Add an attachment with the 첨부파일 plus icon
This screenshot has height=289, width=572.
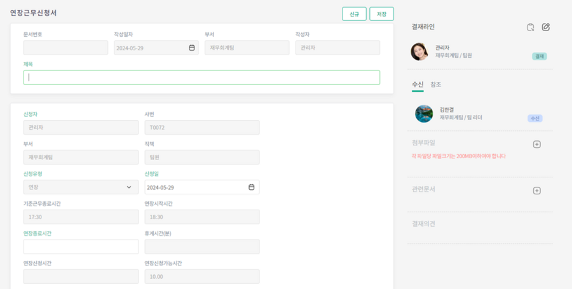pos(536,144)
